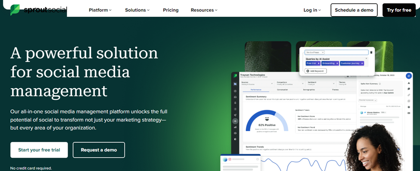
Task: Expand the Competitors filter dropdown
Action: point(289,84)
